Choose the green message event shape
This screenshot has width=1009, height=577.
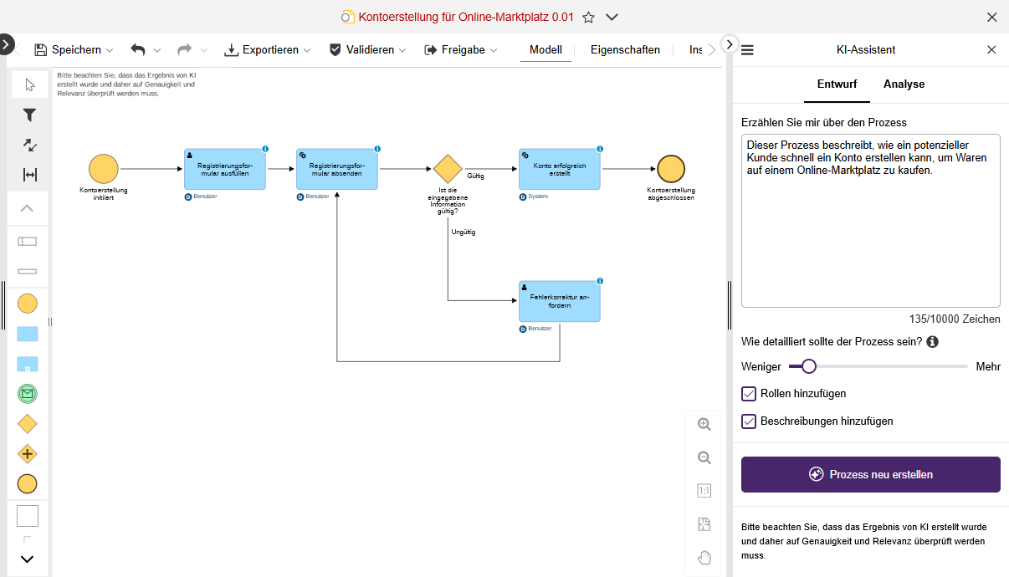28,393
